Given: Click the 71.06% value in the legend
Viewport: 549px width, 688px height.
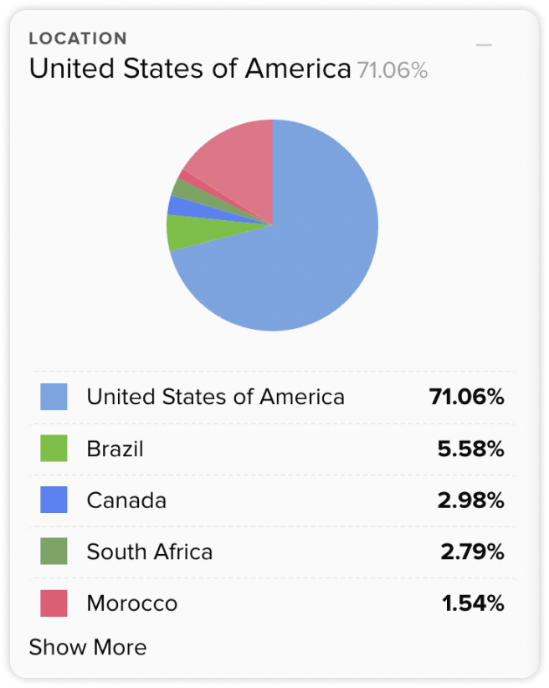Looking at the screenshot, I should (x=466, y=397).
